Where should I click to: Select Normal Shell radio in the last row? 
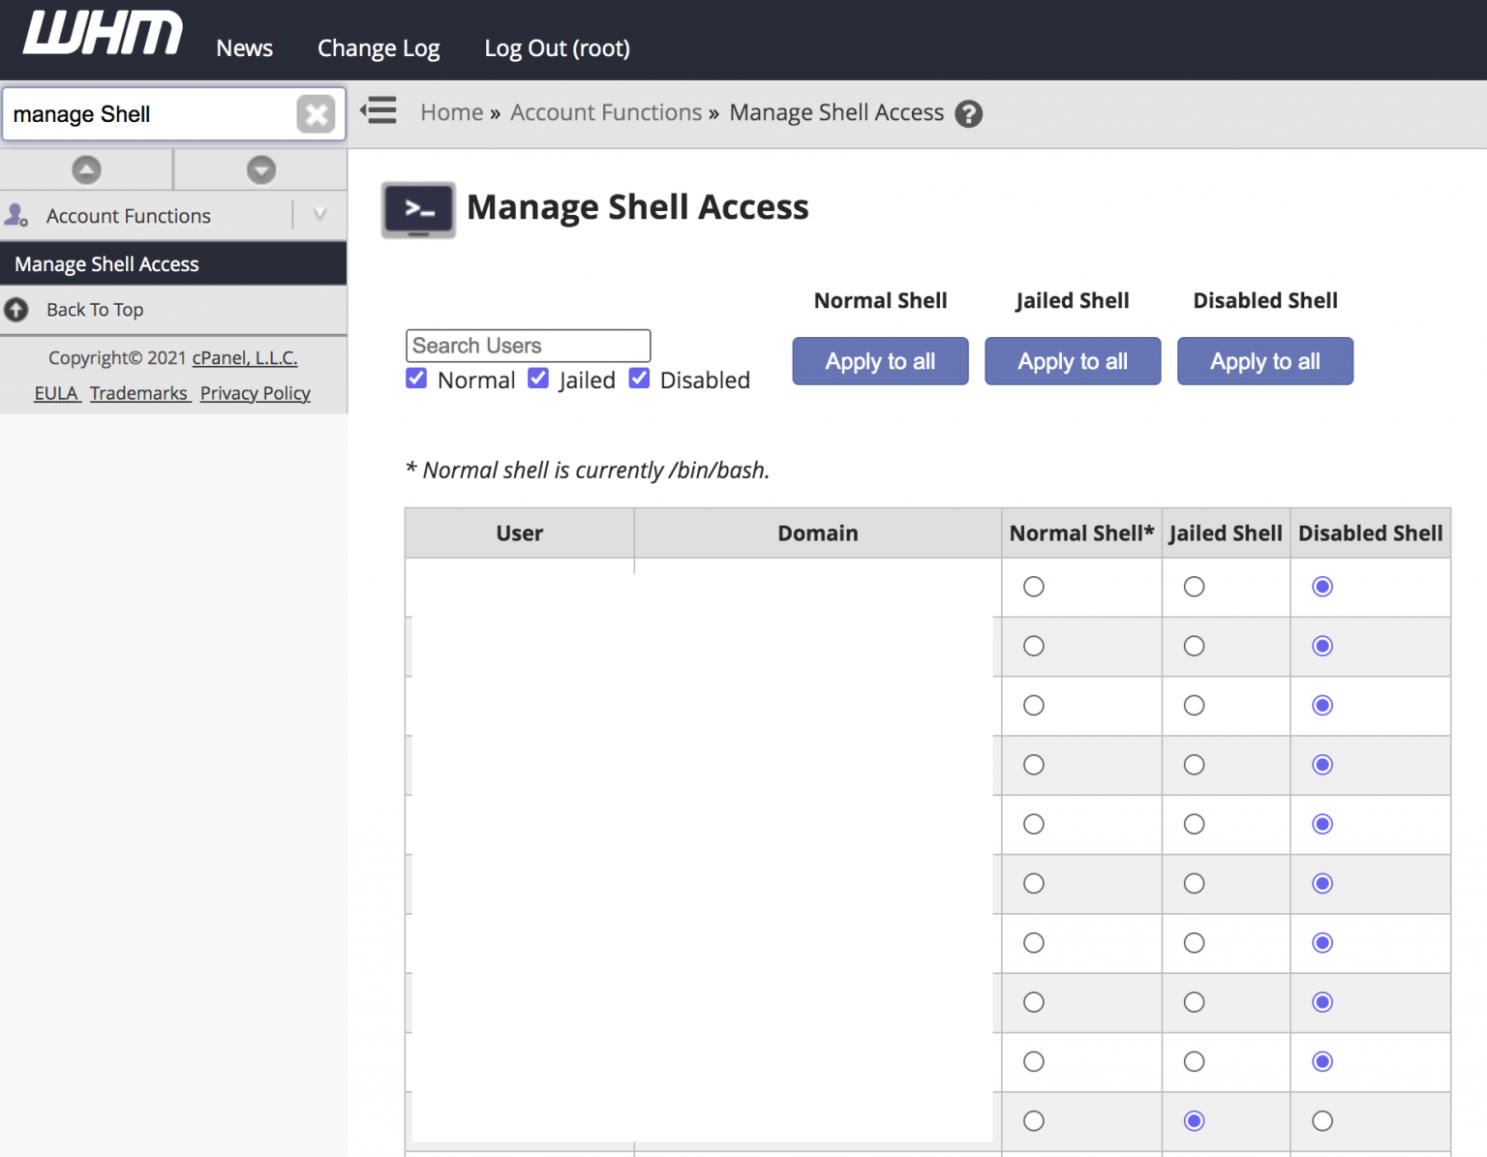pyautogui.click(x=1034, y=1121)
